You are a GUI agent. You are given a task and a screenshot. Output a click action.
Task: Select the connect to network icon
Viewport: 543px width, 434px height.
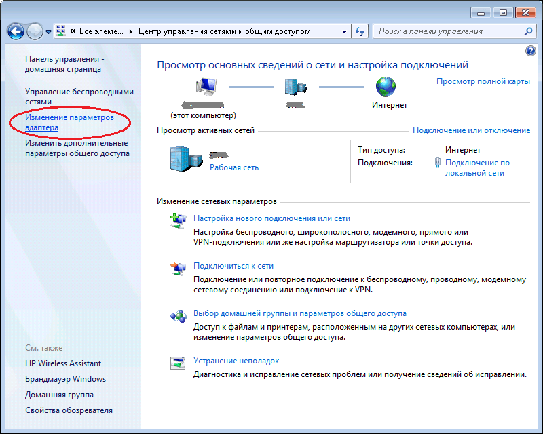[x=179, y=266]
